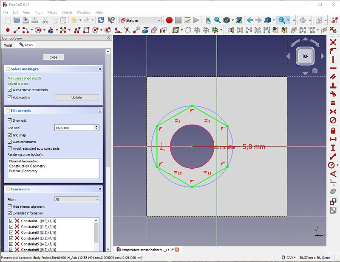Select Construction Geometry in rendering order

tap(27, 166)
